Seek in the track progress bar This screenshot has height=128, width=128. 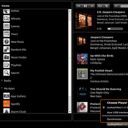click(x=115, y=29)
